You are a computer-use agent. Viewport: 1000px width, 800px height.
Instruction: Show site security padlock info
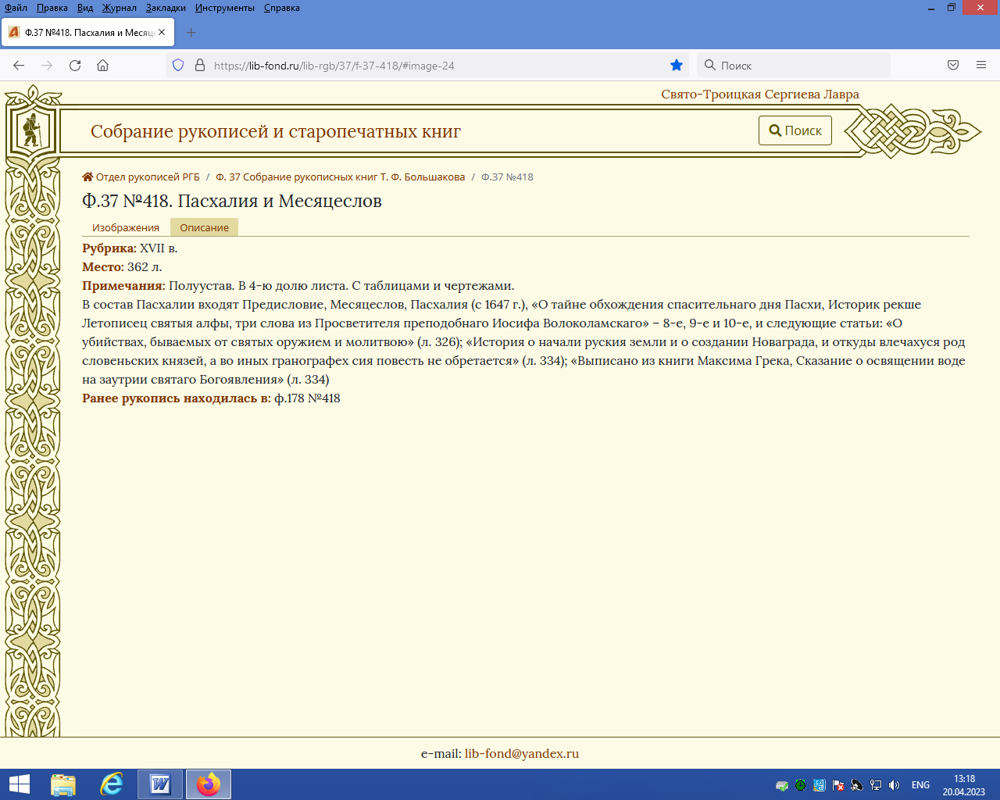point(199,66)
